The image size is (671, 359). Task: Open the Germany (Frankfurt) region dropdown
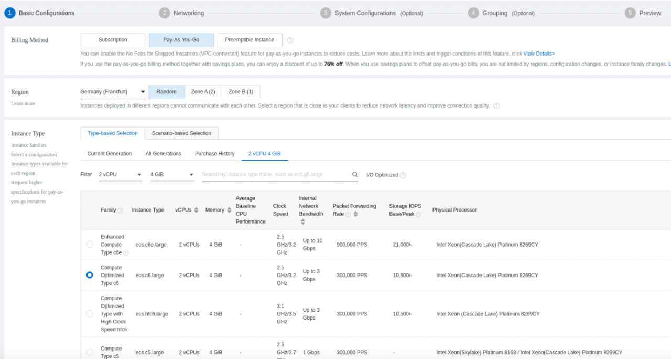tap(113, 92)
